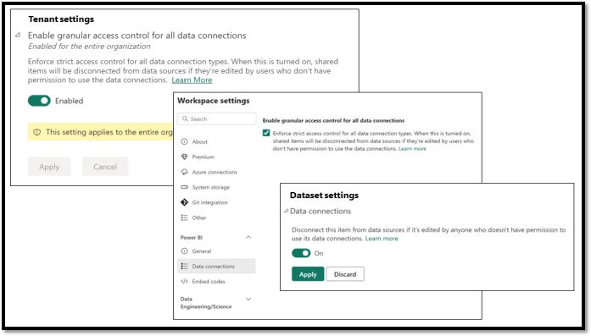This screenshot has width=591, height=336.
Task: Uncheck Enforce strict access control checkbox
Action: point(266,133)
